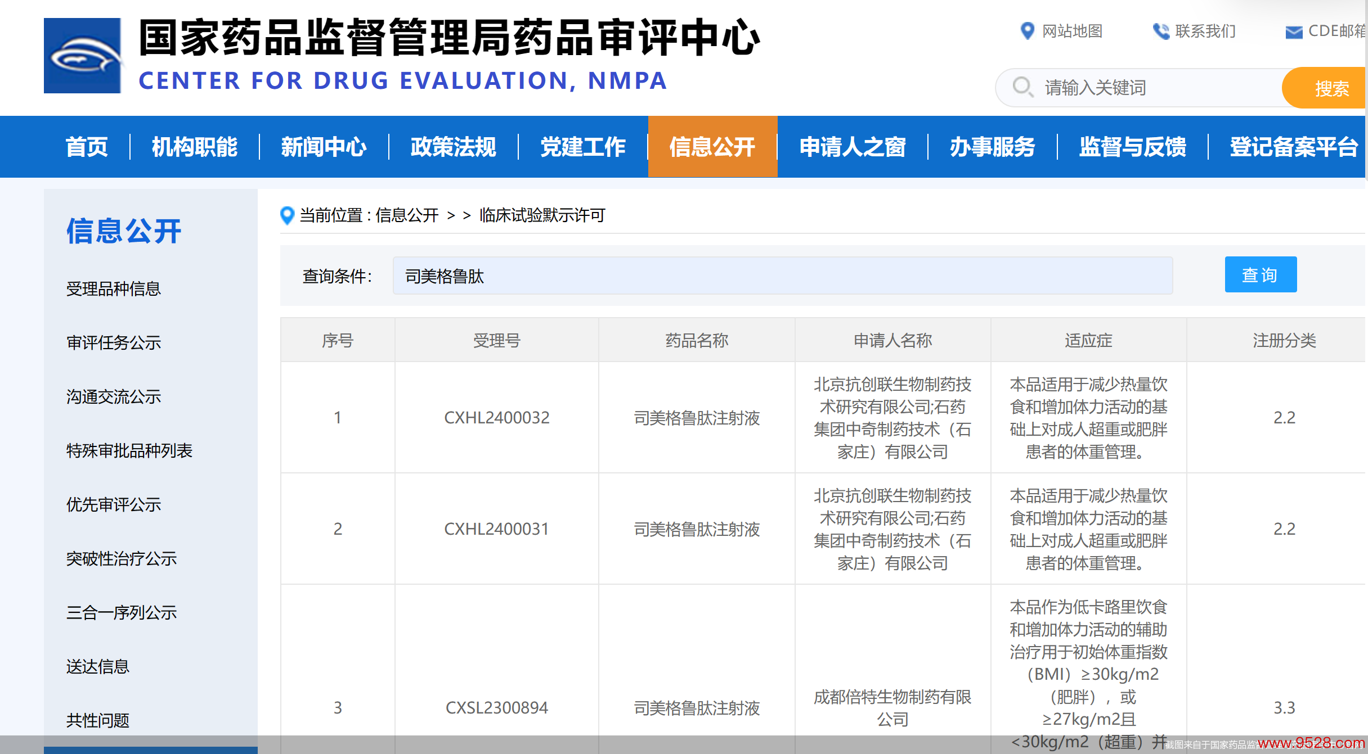Click the 序号 column header

[338, 340]
